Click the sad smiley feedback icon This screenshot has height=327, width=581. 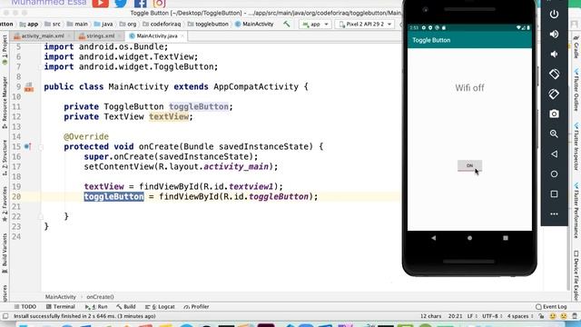pos(564,316)
